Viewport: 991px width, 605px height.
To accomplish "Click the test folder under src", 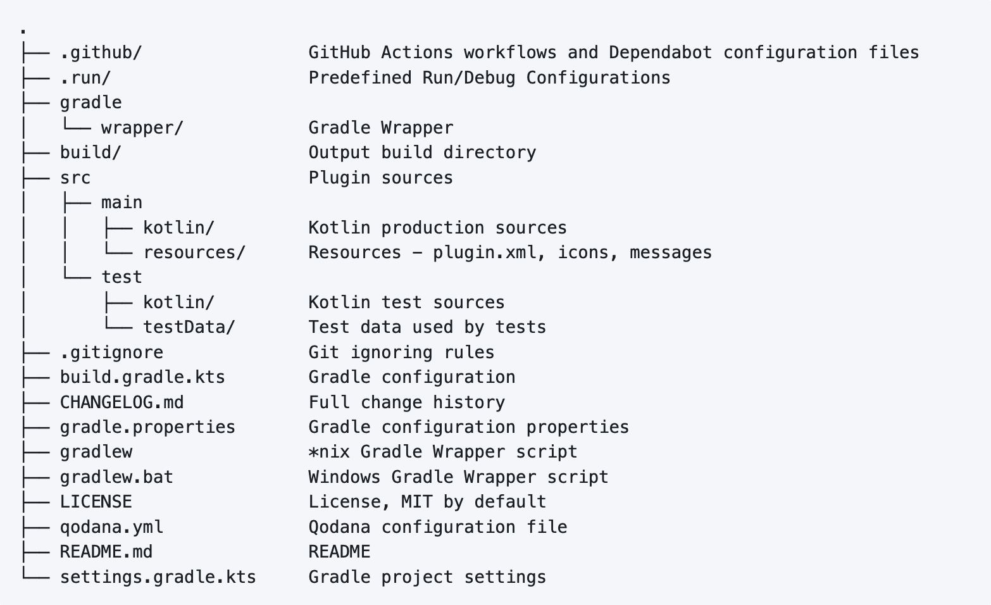I will pyautogui.click(x=122, y=277).
